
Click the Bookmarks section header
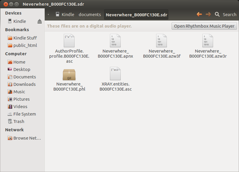[17, 30]
